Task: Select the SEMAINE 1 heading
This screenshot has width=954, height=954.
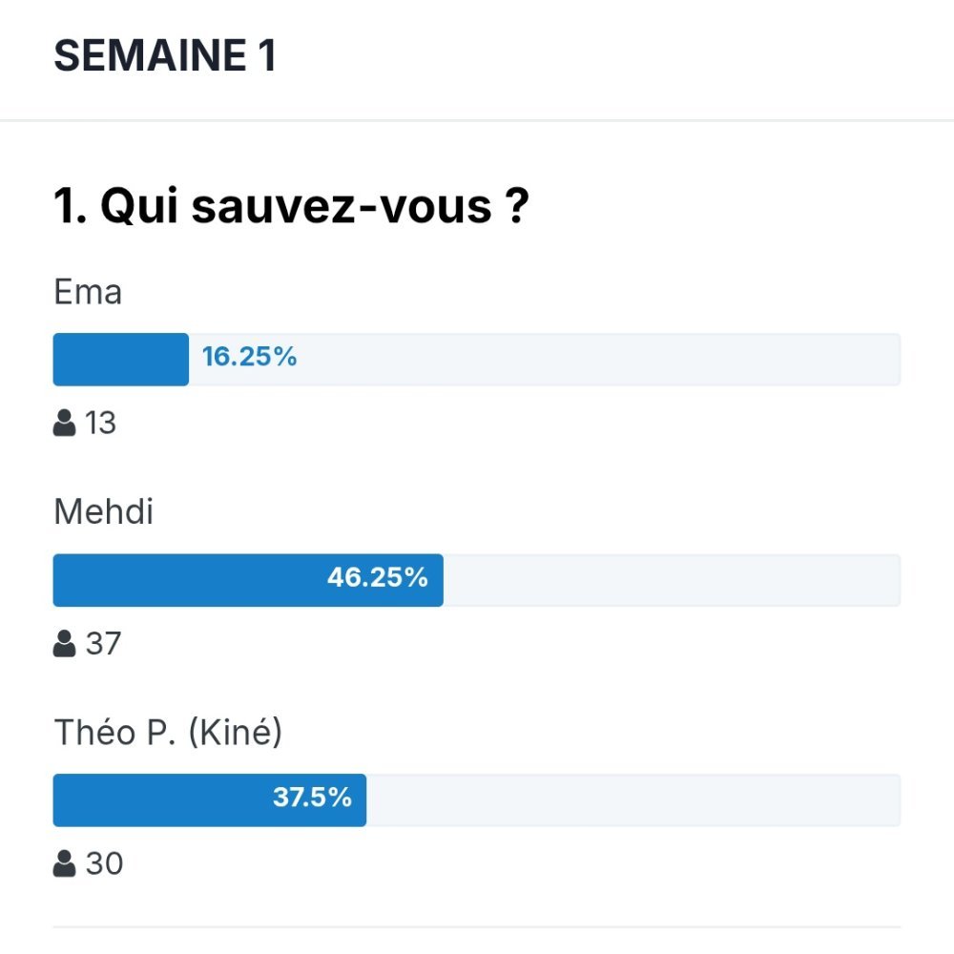Action: coord(165,55)
